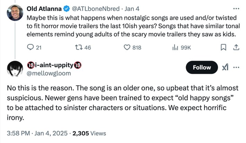The image size is (246, 143).
Task: Like Old Atlanna's post with the heart icon
Action: 127,48
